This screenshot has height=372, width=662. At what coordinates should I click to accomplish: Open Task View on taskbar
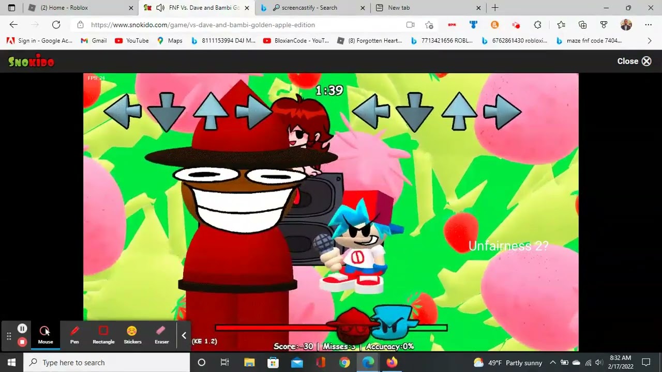pyautogui.click(x=225, y=362)
